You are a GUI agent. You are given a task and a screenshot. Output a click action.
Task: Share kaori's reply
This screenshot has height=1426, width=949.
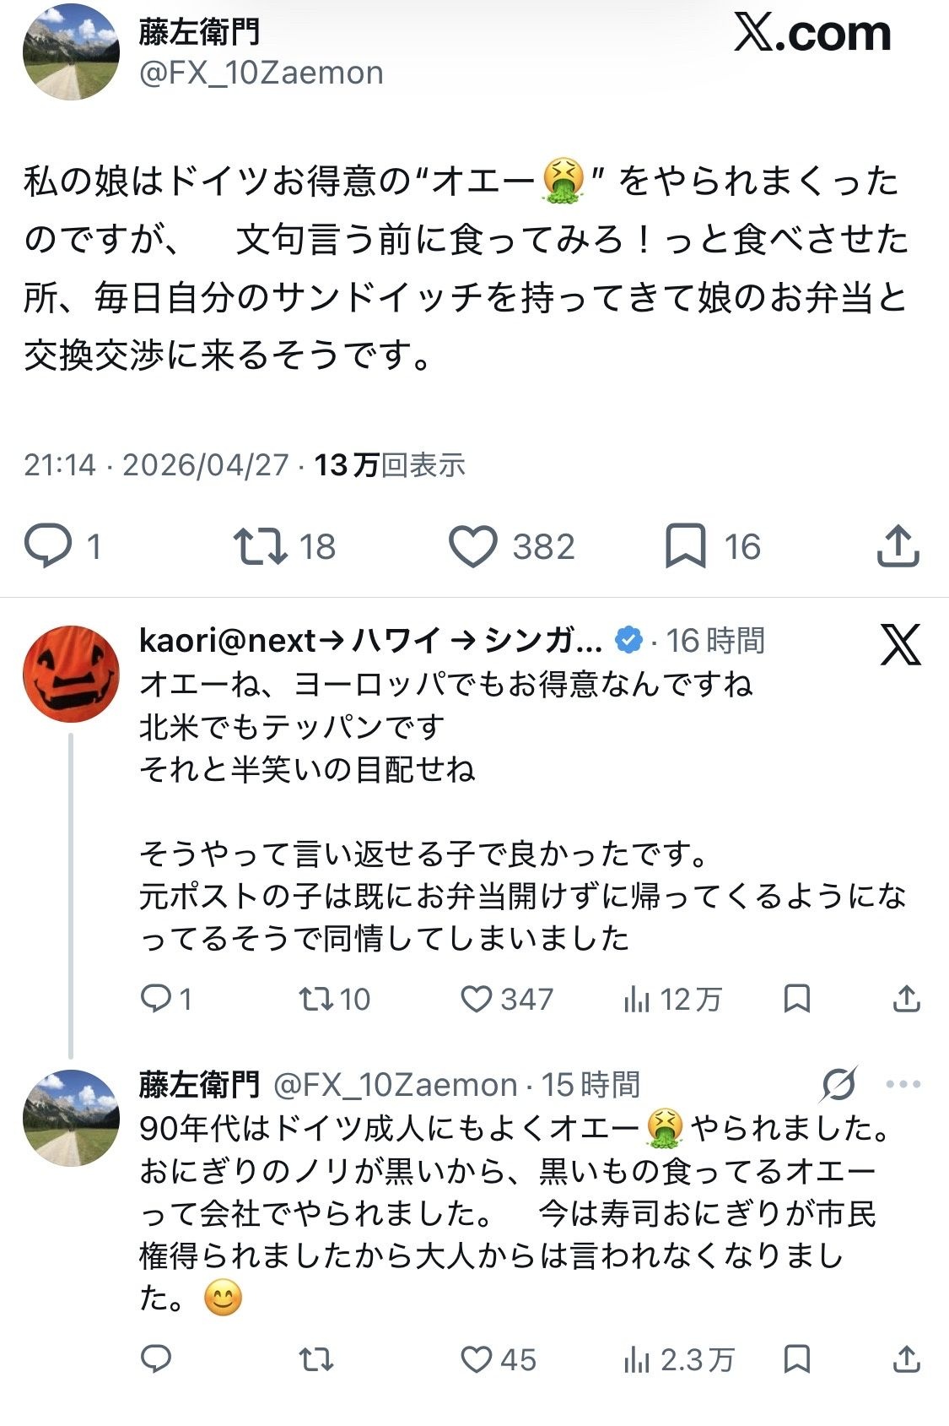(906, 1000)
